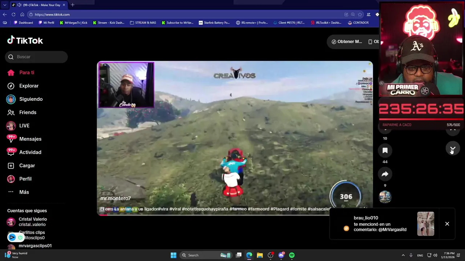Open the CONTADOR bookmark
Viewport: 465px width, 261px height.
click(358, 22)
